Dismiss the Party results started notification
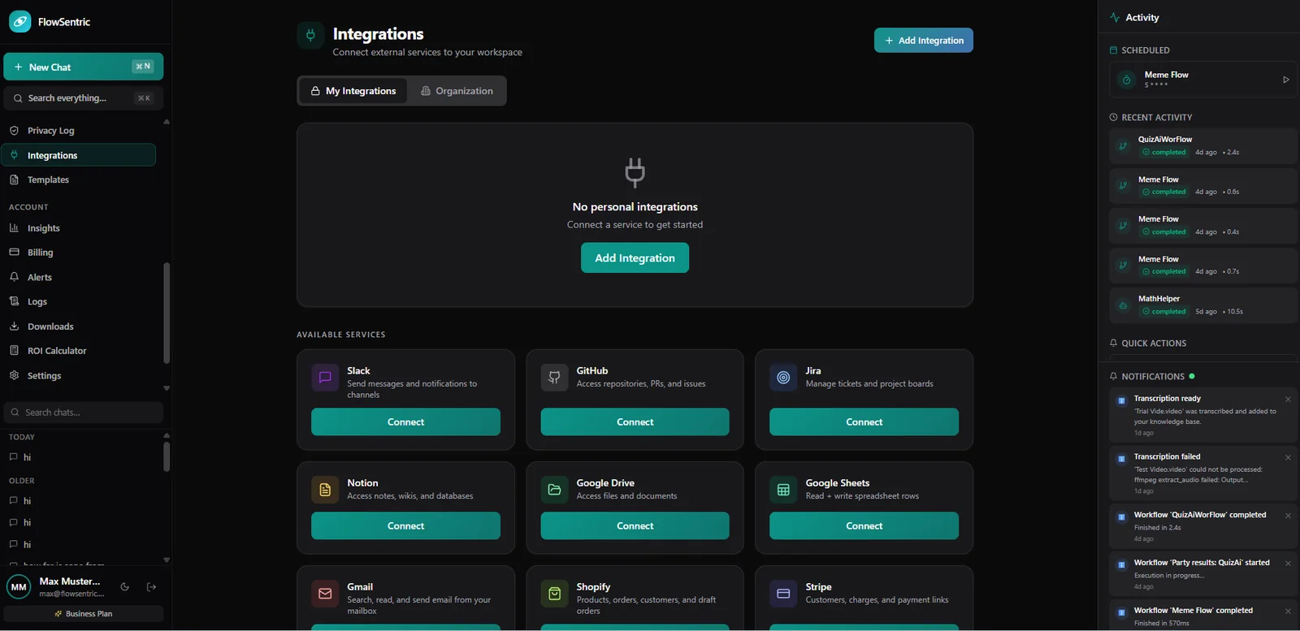 pyautogui.click(x=1288, y=564)
